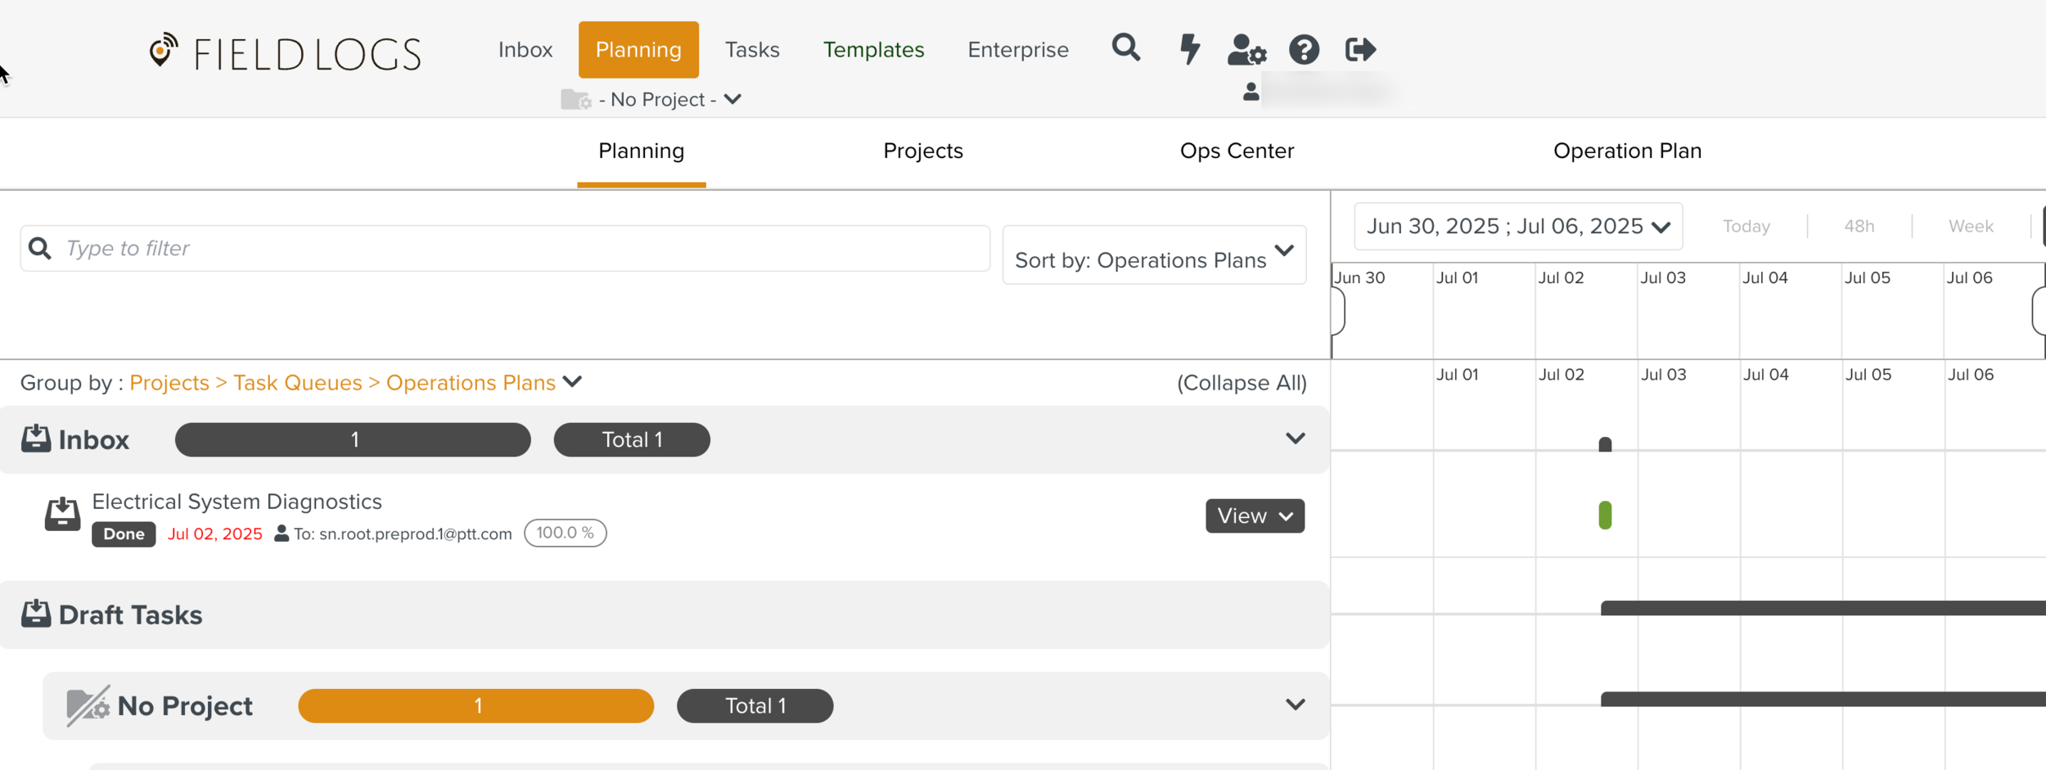
Task: Switch to the Ops Center tab
Action: pos(1236,151)
